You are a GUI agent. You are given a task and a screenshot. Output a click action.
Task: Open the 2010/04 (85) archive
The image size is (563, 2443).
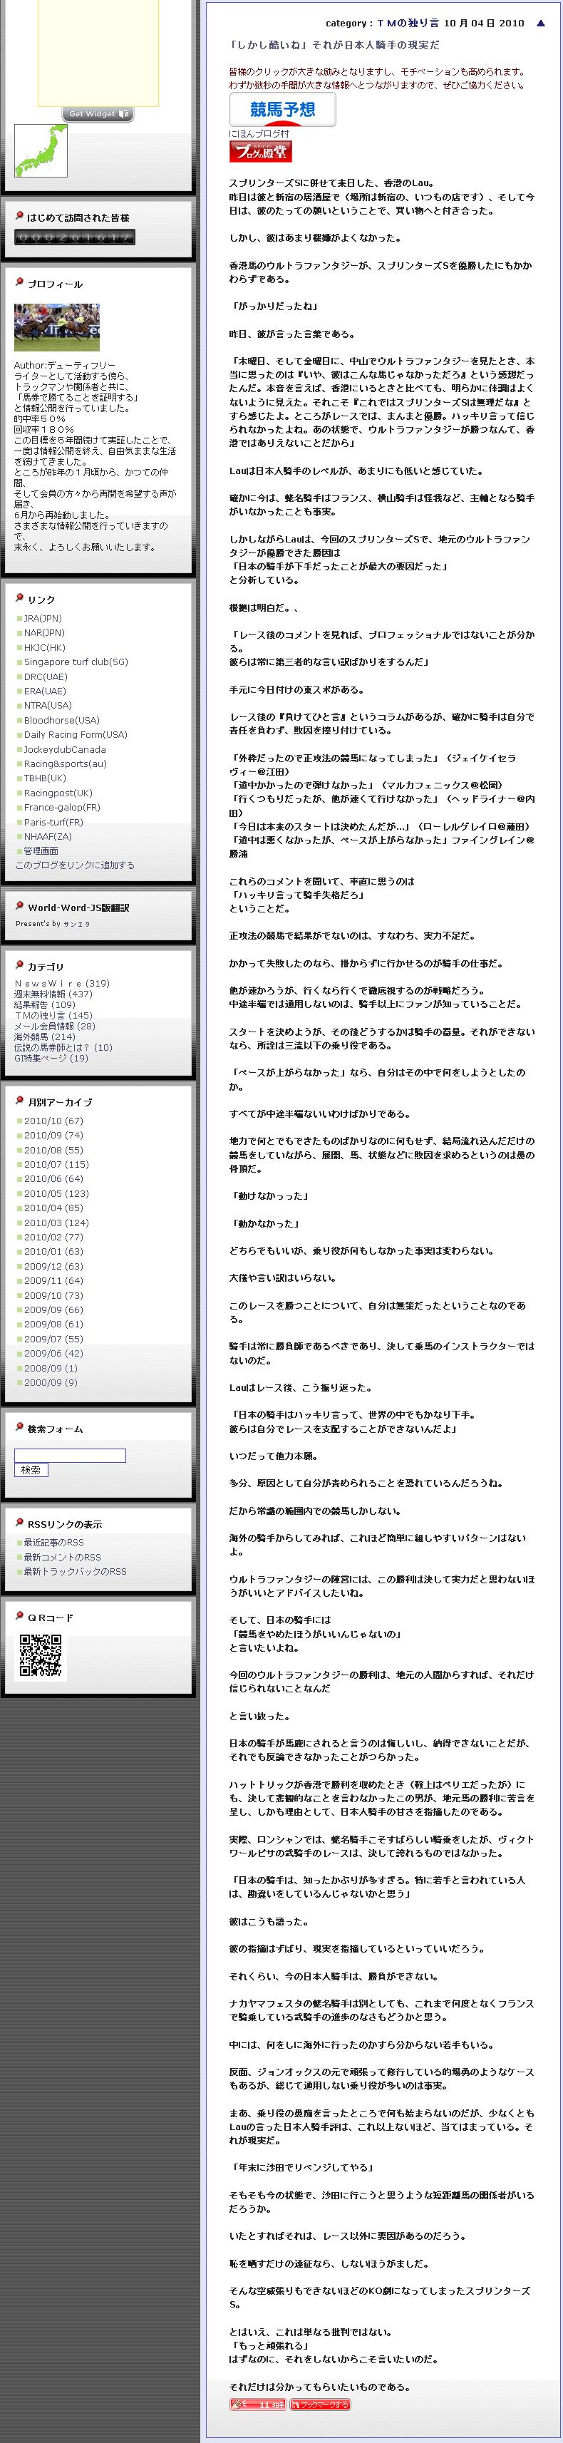coord(53,1208)
